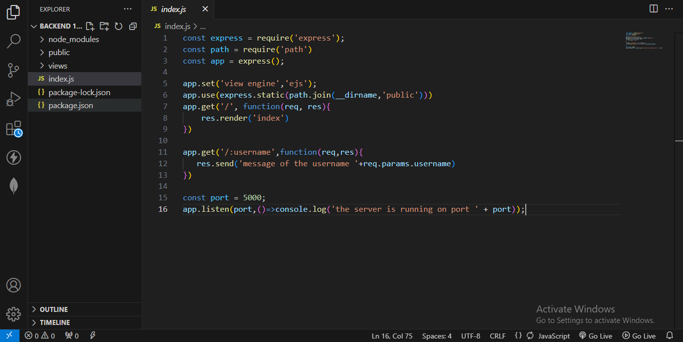Click line number 7 in gutter
The height and width of the screenshot is (342, 683).
point(165,106)
